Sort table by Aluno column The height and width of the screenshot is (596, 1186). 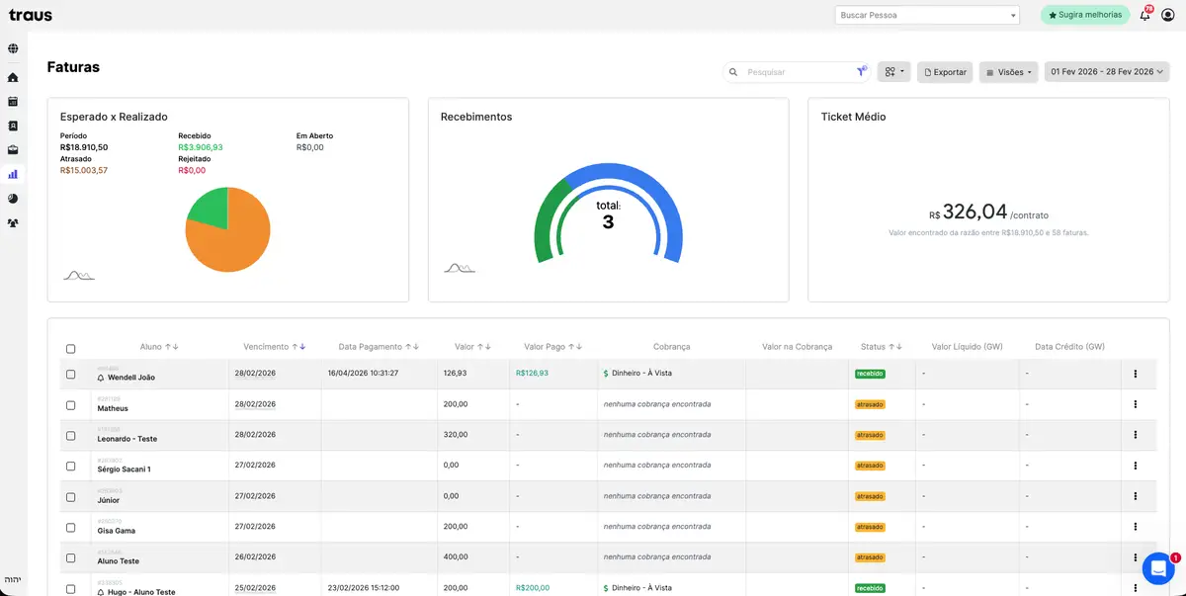[x=159, y=347]
